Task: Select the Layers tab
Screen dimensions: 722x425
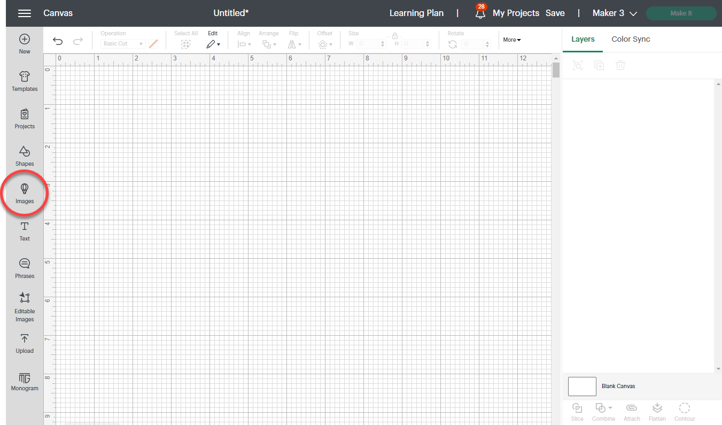Action: 583,39
